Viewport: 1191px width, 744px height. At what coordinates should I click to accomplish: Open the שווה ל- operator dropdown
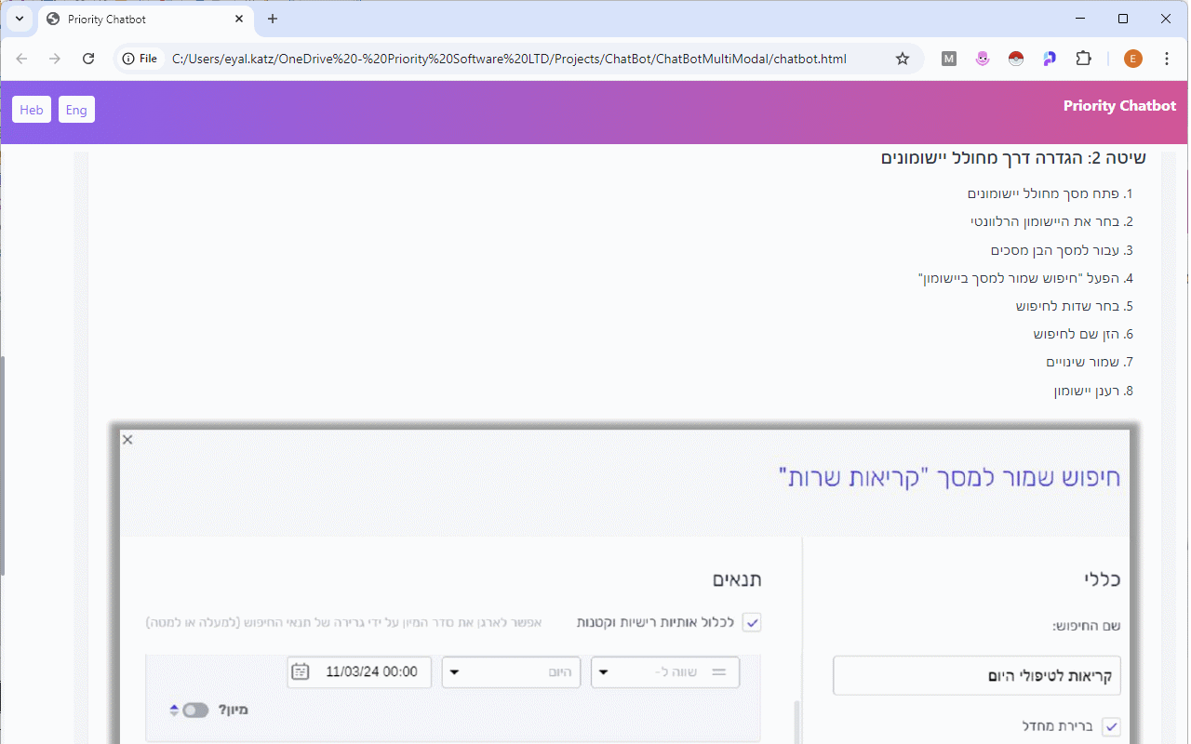[665, 671]
